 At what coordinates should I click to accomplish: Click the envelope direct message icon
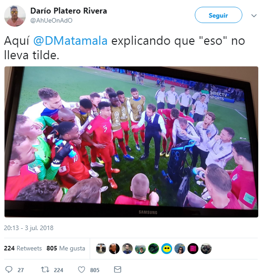117,269
